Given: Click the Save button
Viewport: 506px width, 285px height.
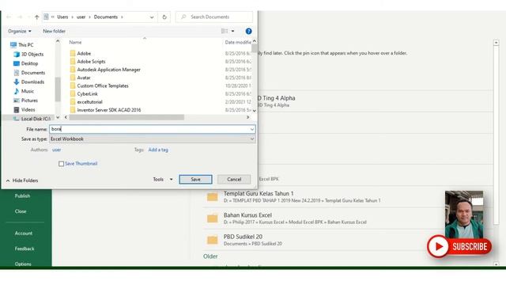Looking at the screenshot, I should (x=195, y=180).
